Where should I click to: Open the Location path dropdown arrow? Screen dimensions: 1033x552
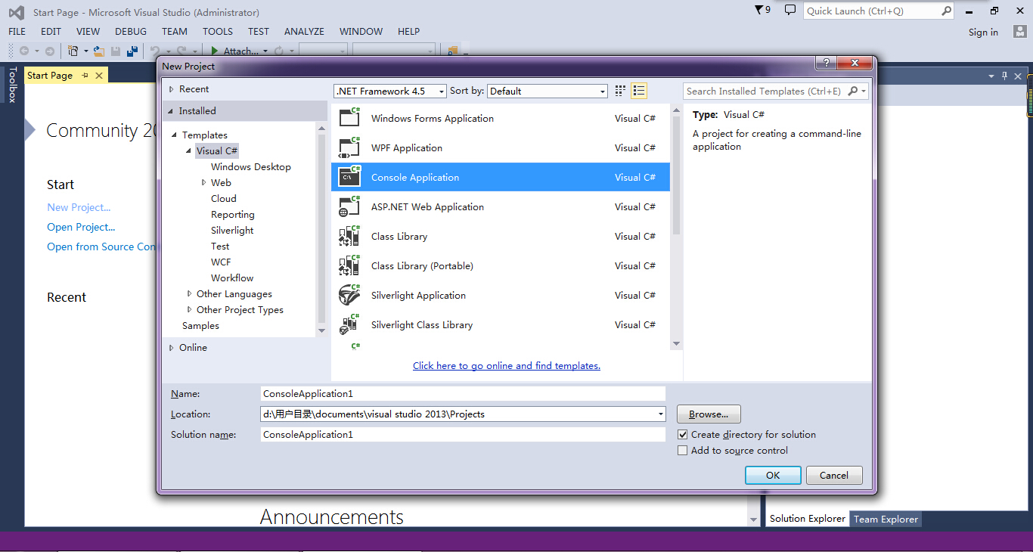[x=660, y=414]
